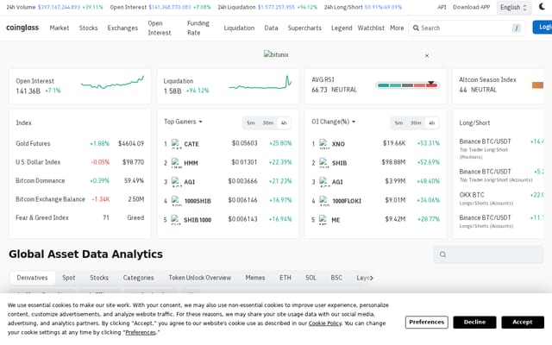Click the SHIB coin icon in OI Change
The image size is (552, 345).
coord(324,163)
